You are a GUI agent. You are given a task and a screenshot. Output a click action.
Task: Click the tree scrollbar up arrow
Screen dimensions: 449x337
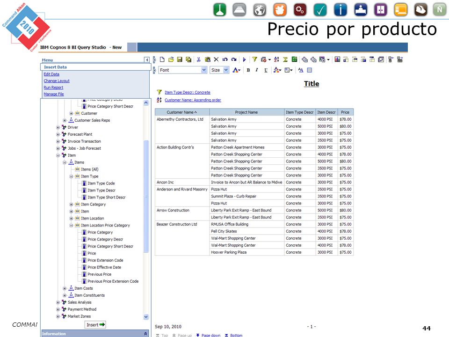coord(146,103)
